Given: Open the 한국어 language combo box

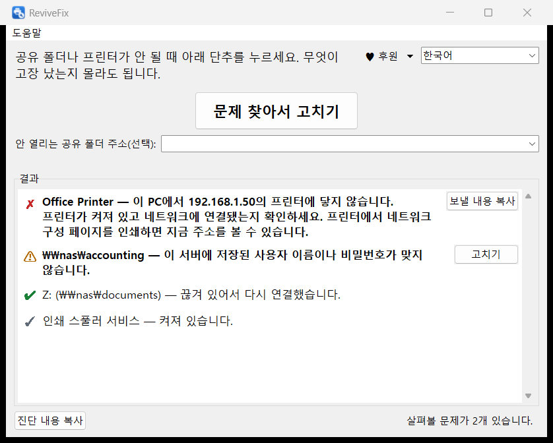Looking at the screenshot, I should coord(480,55).
